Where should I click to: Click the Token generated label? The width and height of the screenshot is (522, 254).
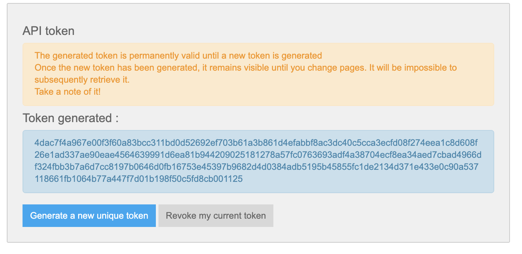coord(71,118)
